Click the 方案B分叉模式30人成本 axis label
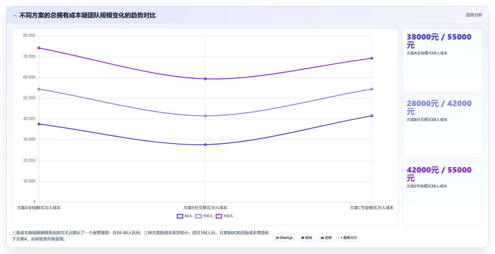The image size is (495, 254). [205, 208]
